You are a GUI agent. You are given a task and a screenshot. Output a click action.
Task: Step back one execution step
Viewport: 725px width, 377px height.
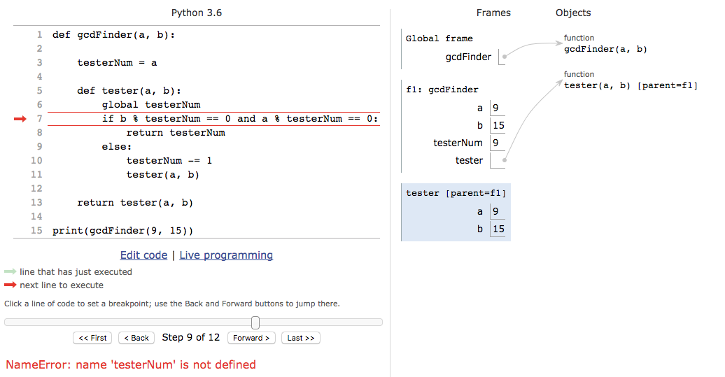pos(136,338)
